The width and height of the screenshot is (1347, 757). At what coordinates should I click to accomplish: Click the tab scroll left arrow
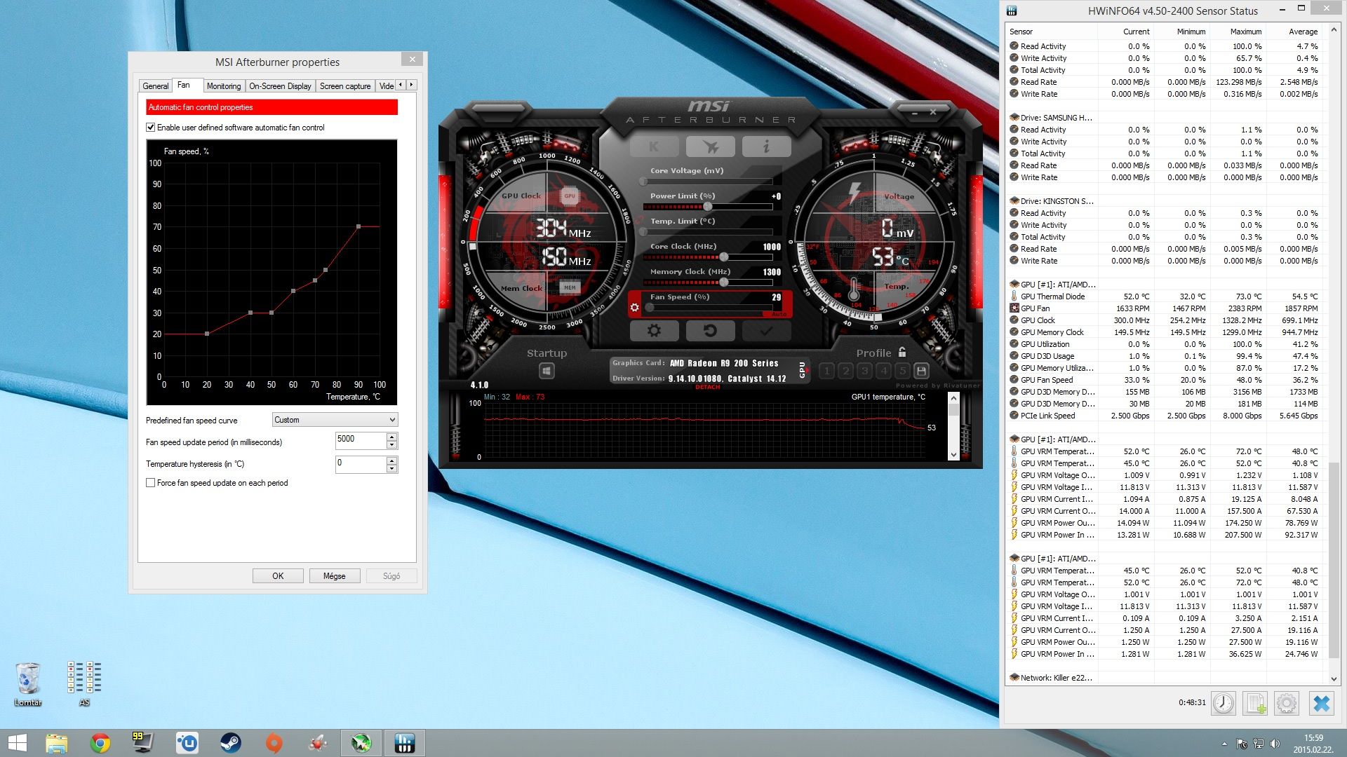(401, 85)
